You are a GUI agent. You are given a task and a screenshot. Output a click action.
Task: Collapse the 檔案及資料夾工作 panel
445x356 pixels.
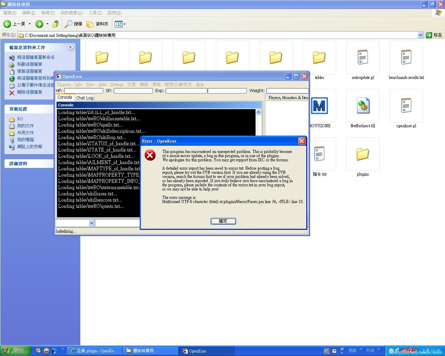pos(70,47)
